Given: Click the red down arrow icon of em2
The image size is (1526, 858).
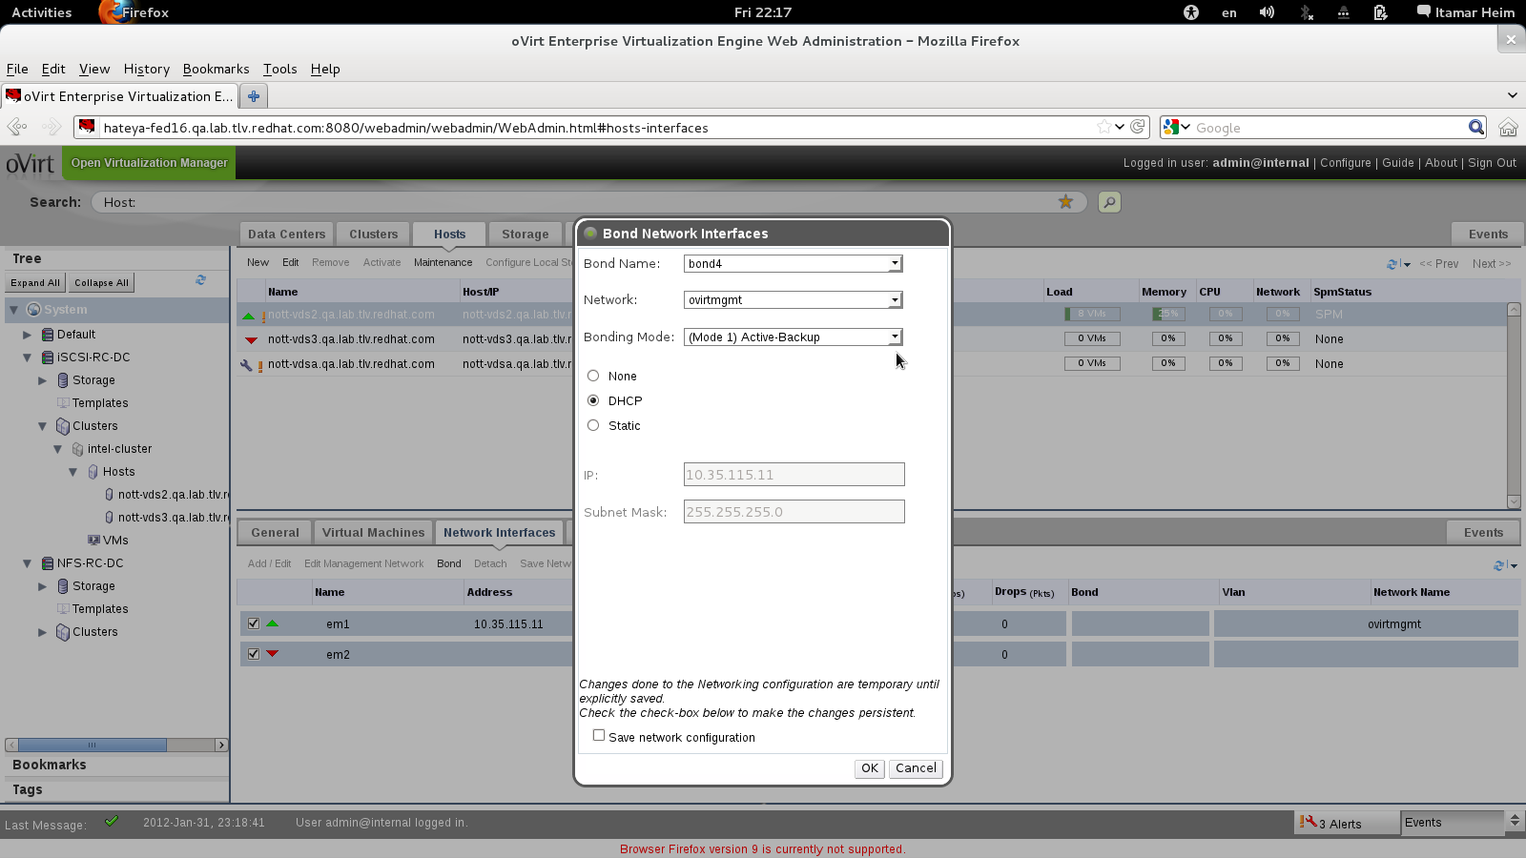Looking at the screenshot, I should 273,654.
